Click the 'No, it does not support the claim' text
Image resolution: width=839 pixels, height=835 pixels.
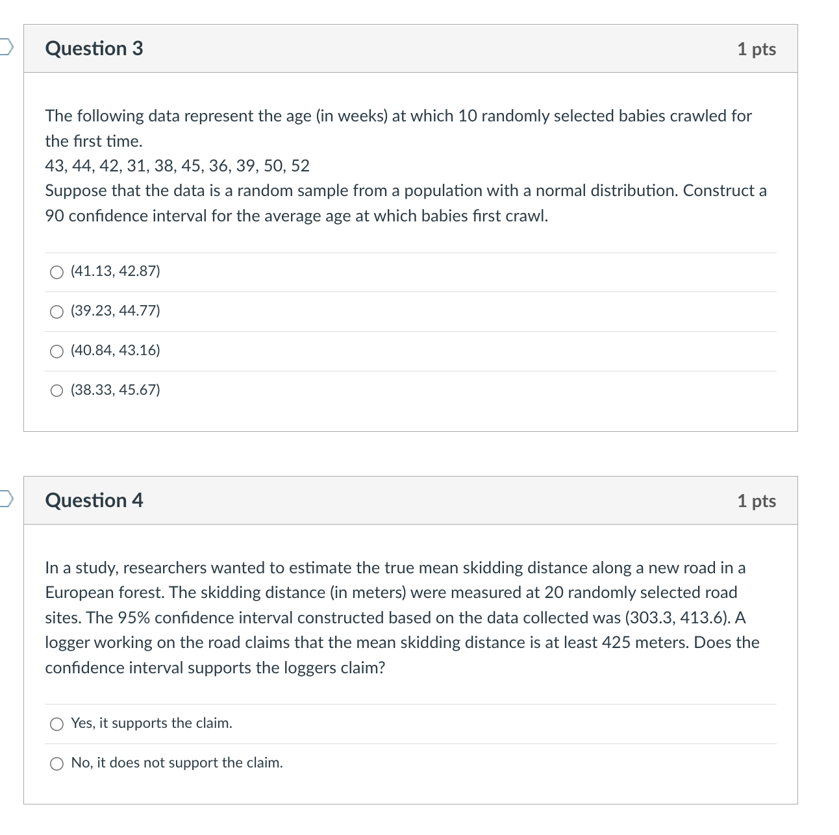177,763
